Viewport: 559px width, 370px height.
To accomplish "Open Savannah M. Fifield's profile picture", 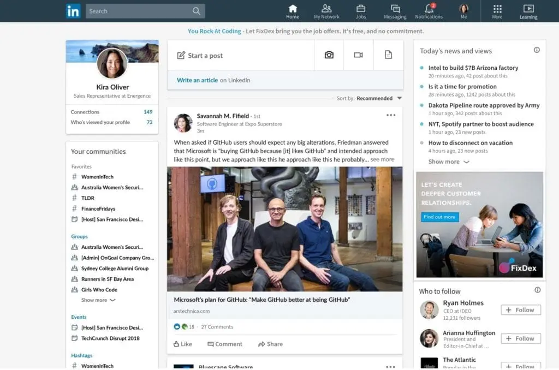I will 183,123.
